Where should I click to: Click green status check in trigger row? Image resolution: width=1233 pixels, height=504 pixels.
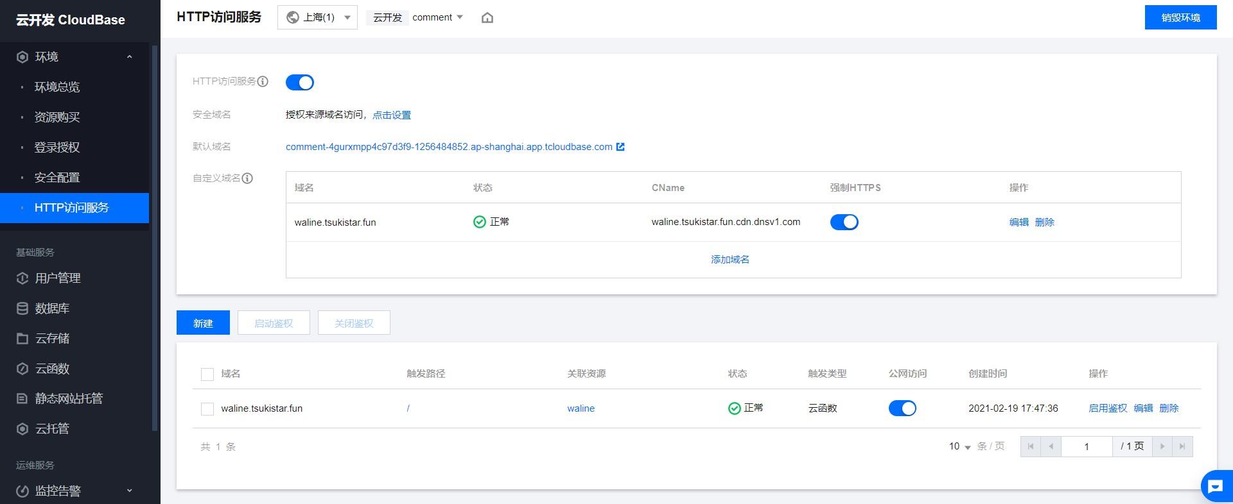(x=735, y=408)
